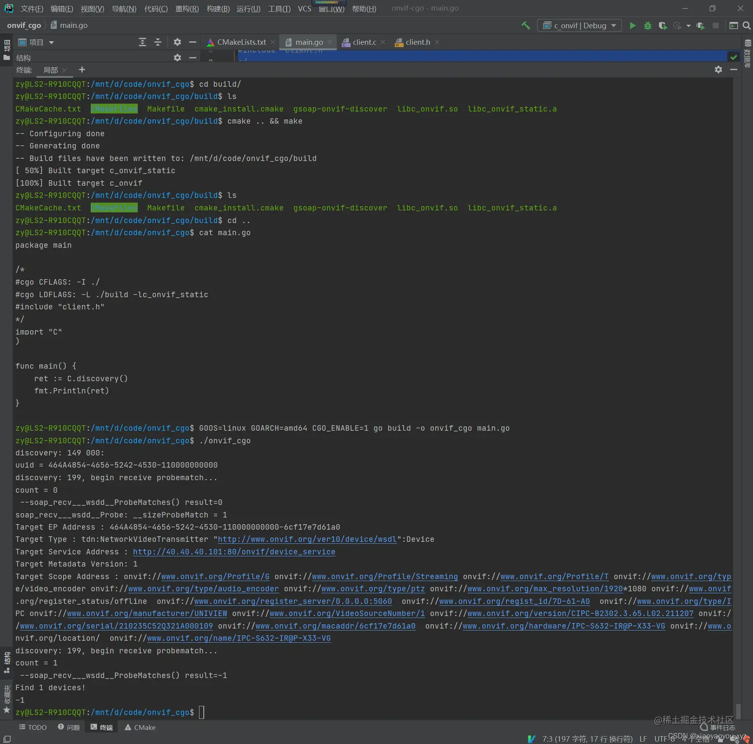
Task: Close the client.h tab
Action: click(x=437, y=42)
